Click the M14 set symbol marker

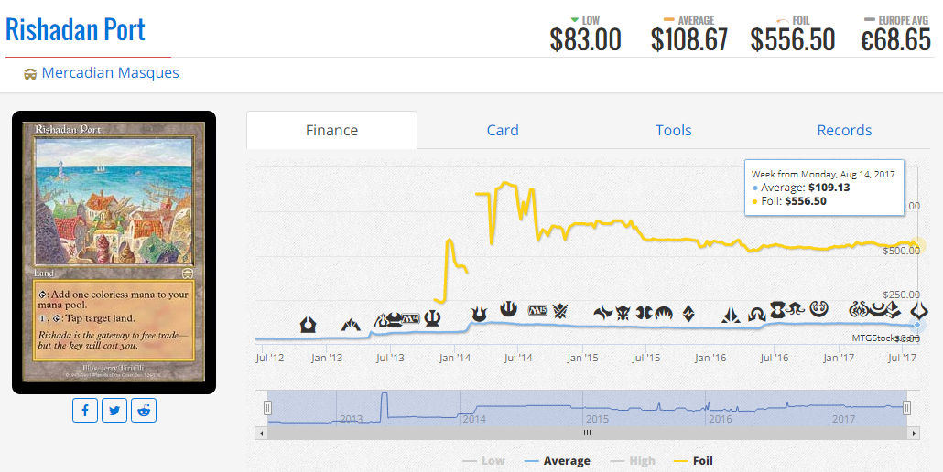click(x=411, y=319)
